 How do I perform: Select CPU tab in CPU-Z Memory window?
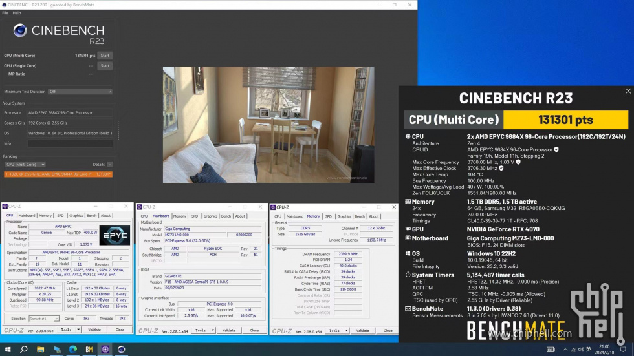point(278,216)
